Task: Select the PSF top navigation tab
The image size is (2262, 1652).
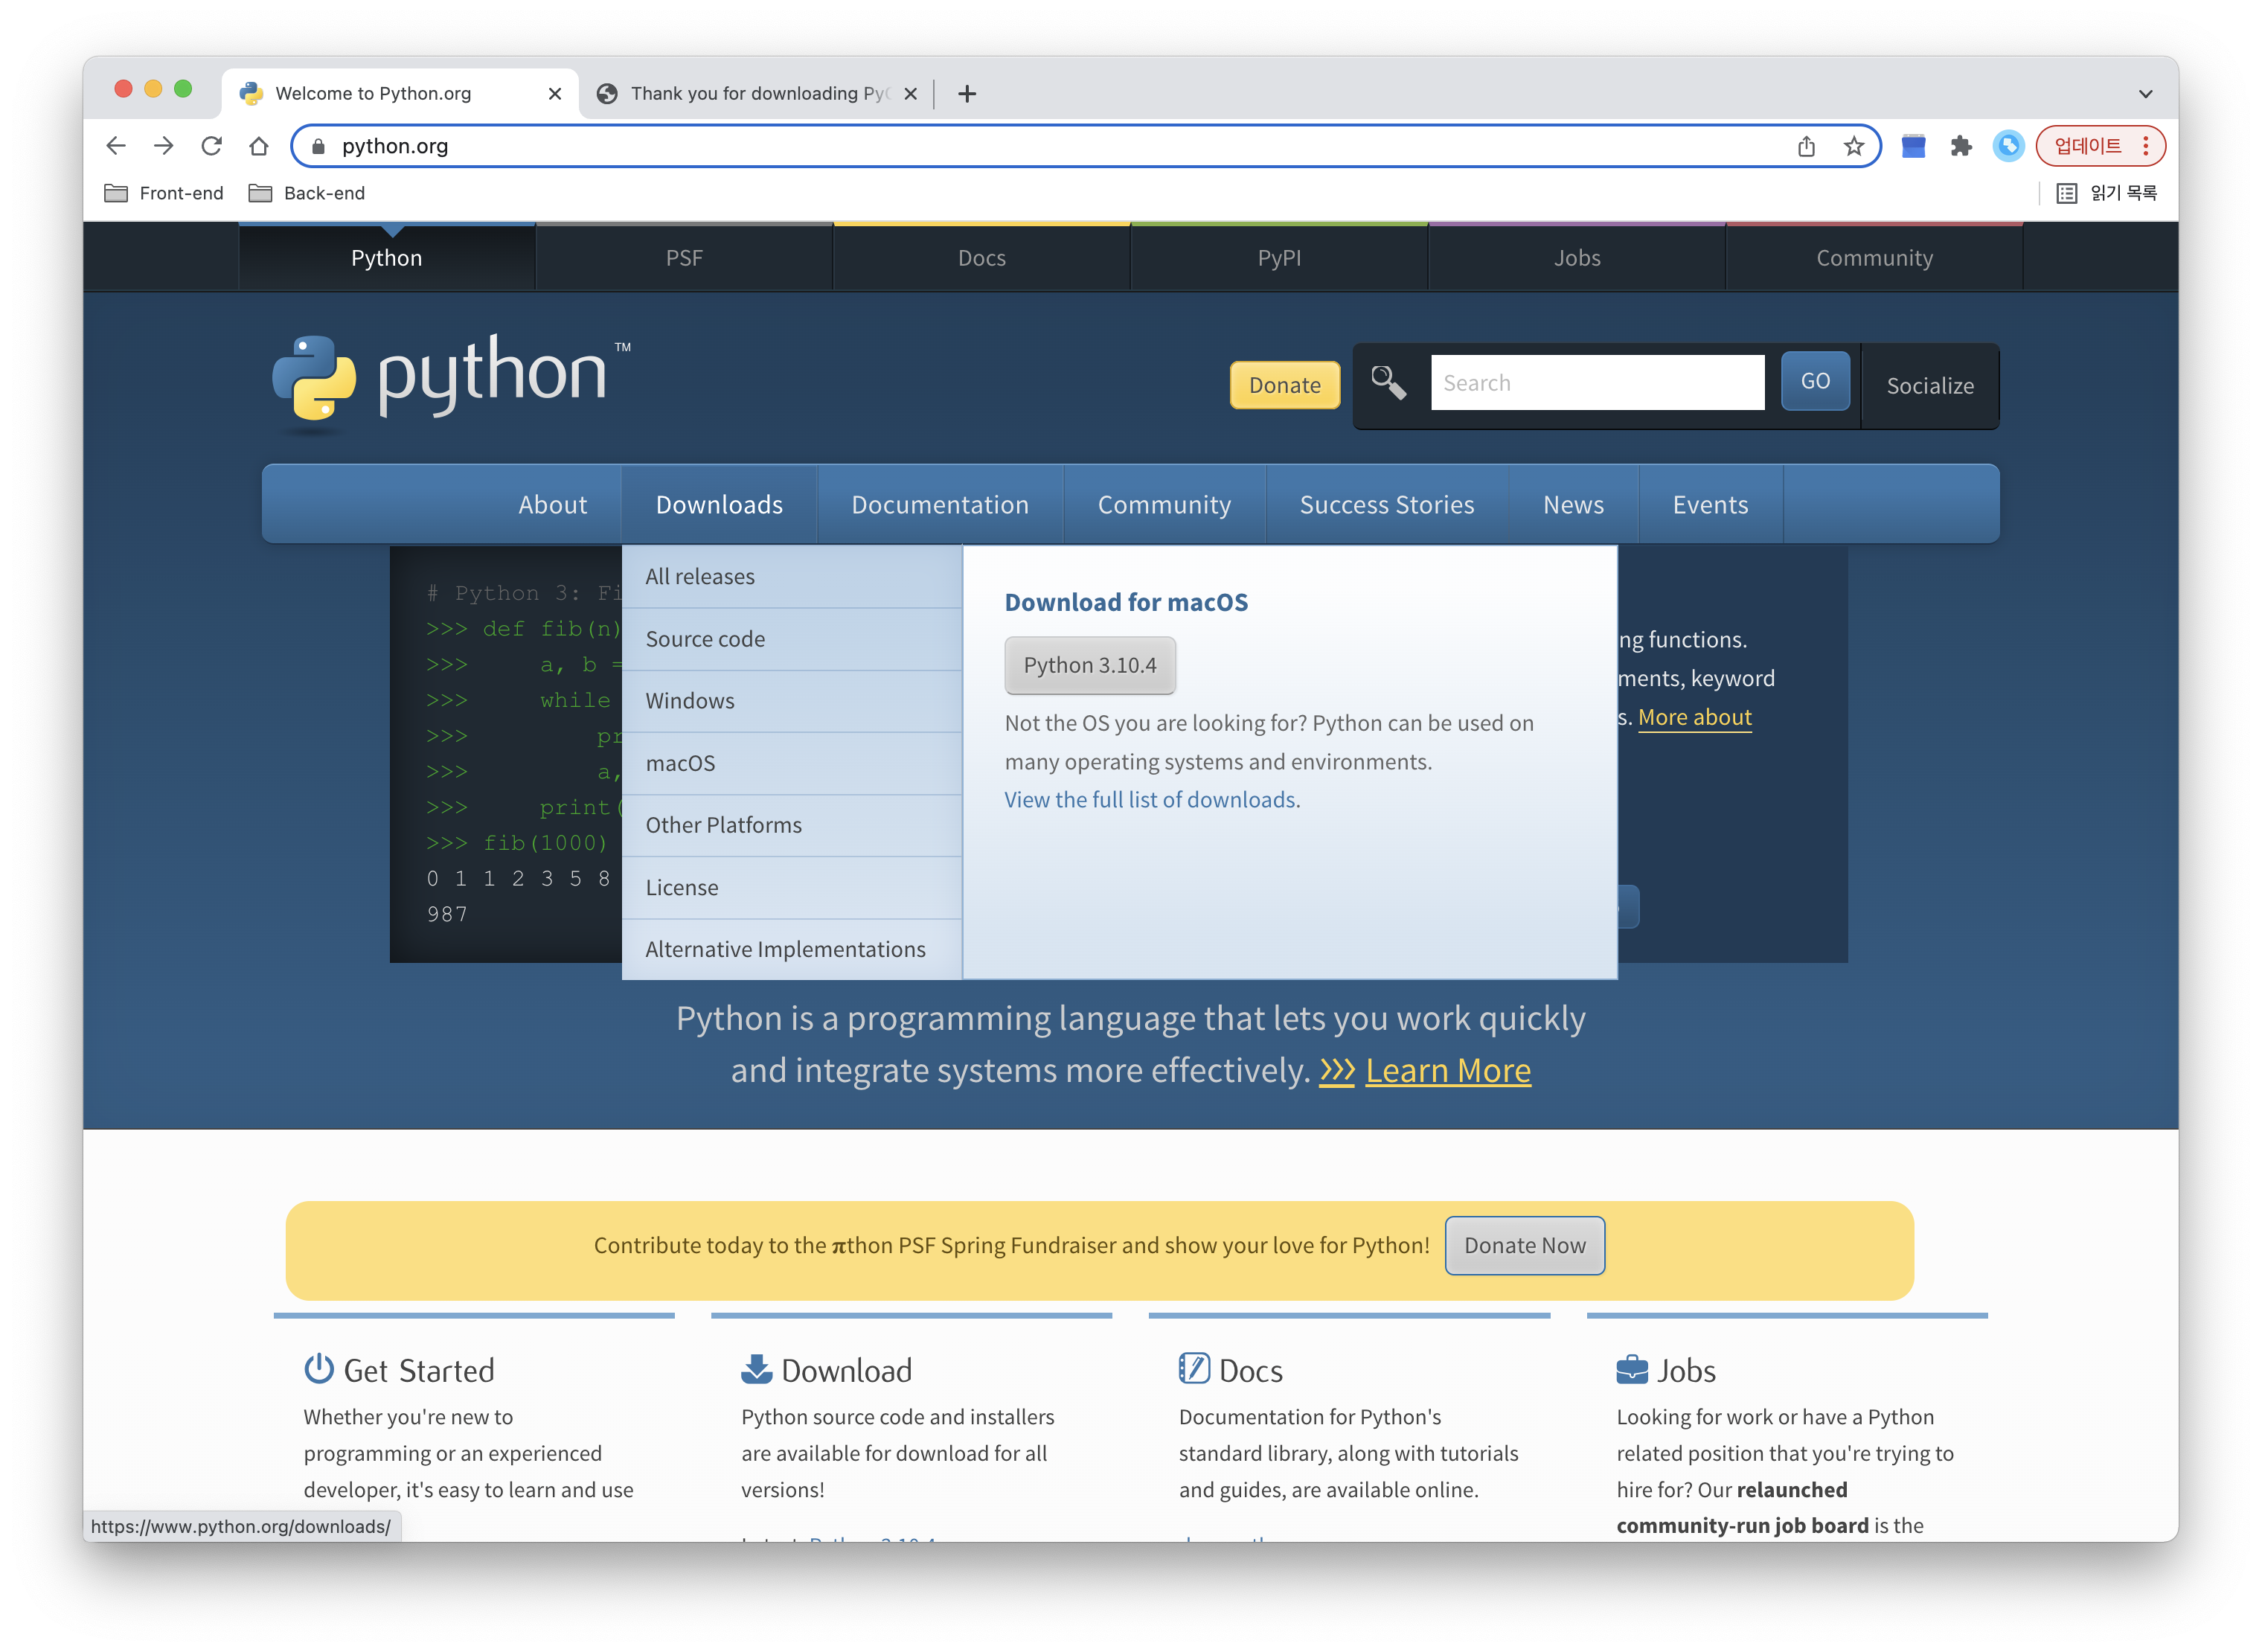Action: (684, 258)
